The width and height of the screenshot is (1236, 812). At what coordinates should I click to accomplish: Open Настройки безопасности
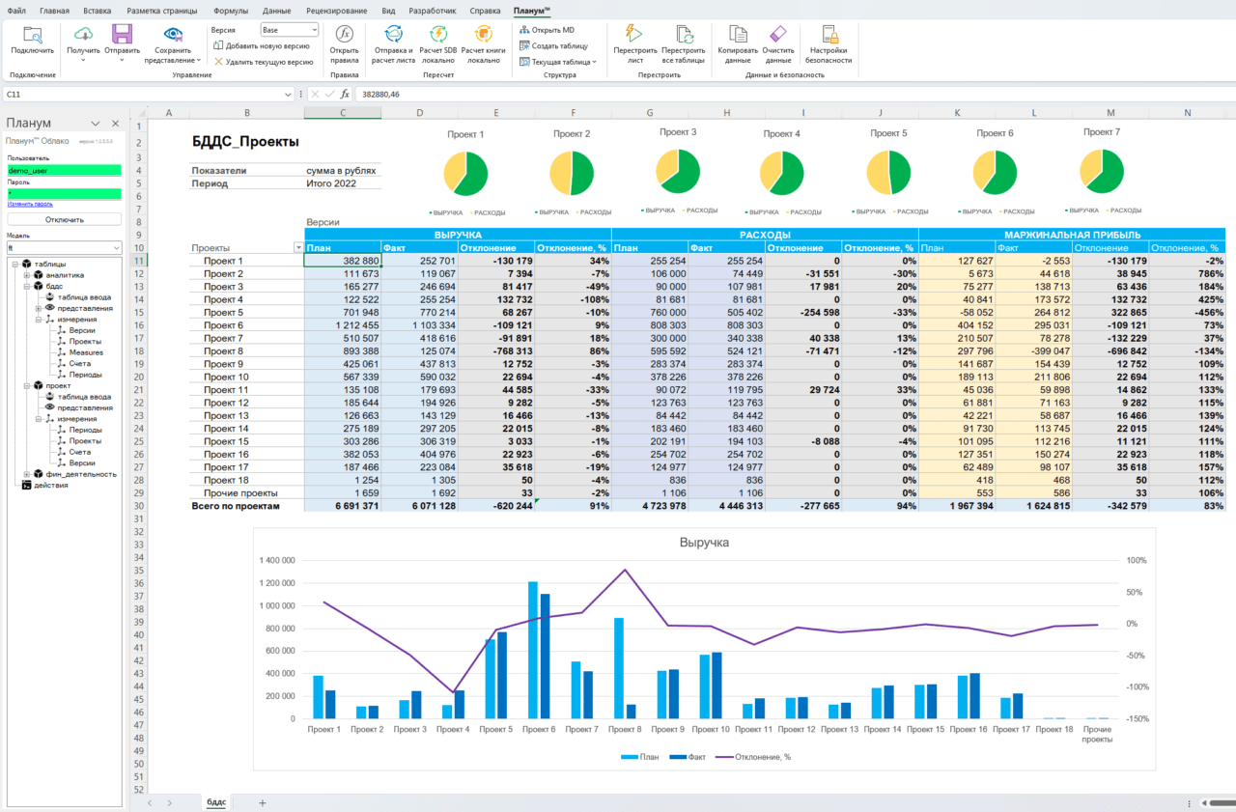(829, 36)
